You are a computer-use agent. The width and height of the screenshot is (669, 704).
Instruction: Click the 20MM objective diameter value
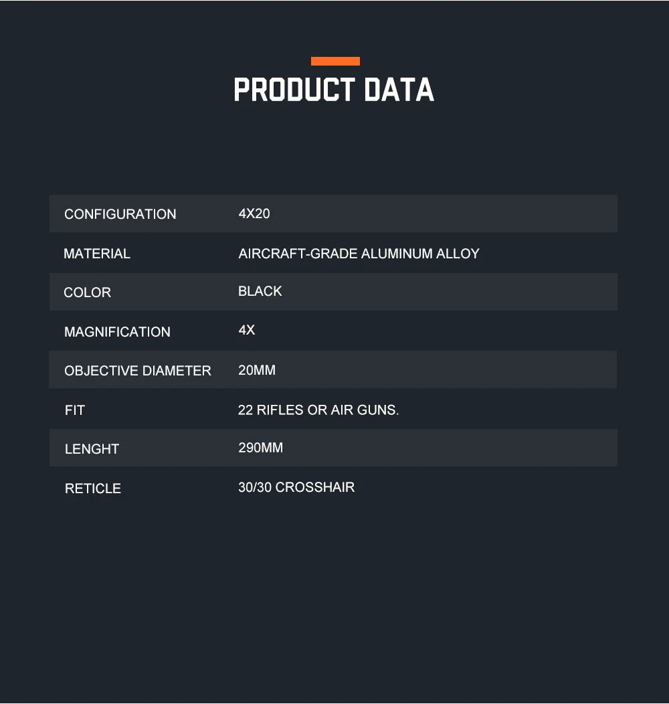coord(257,370)
